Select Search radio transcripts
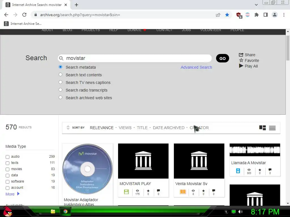This screenshot has width=290, height=217. 61,90
